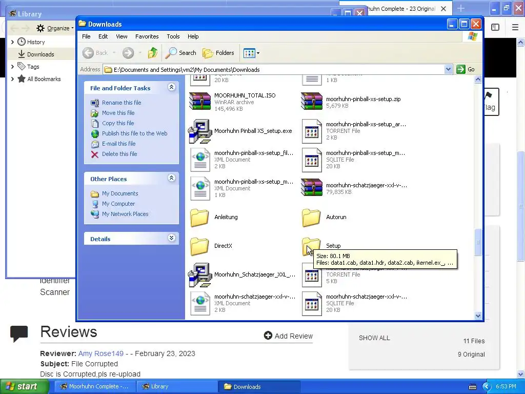
Task: Click SHOW ALL files on web page
Action: point(374,338)
